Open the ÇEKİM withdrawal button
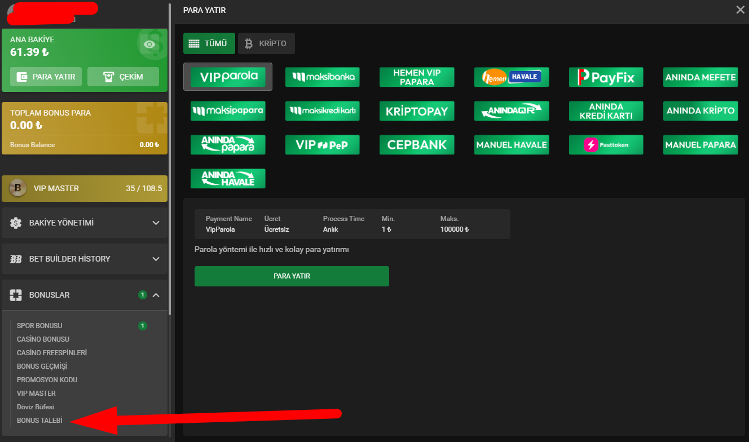 click(x=123, y=77)
